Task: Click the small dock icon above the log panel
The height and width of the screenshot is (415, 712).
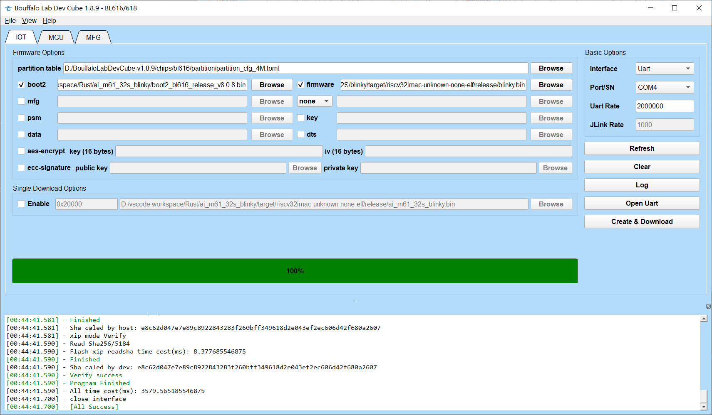Action: (708, 307)
